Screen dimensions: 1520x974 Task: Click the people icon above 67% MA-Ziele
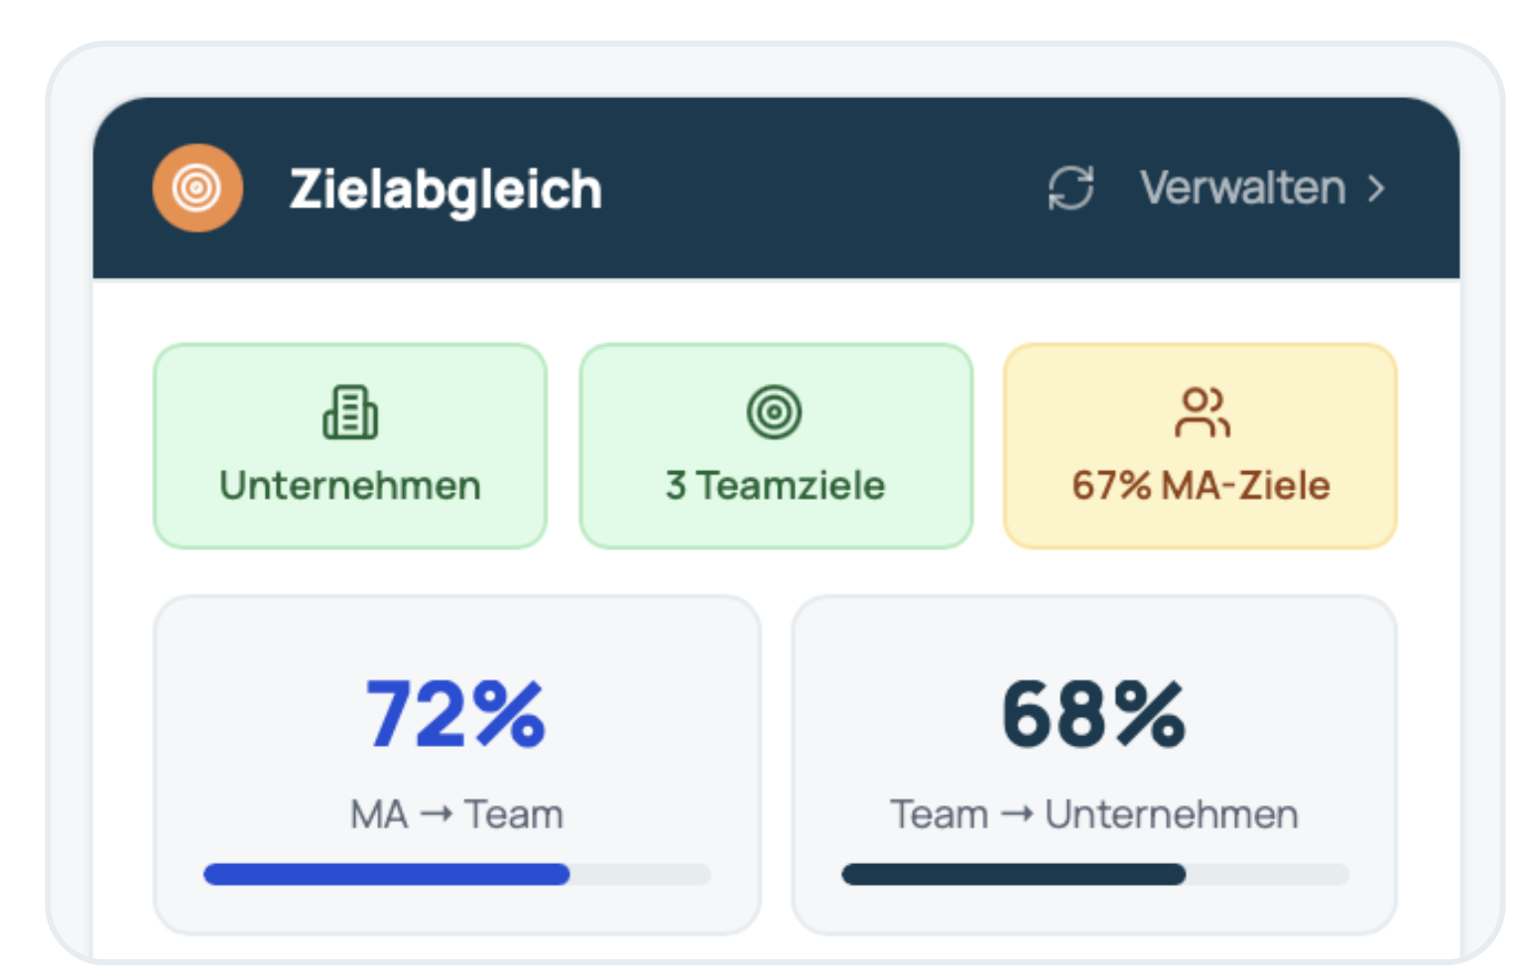click(1202, 413)
